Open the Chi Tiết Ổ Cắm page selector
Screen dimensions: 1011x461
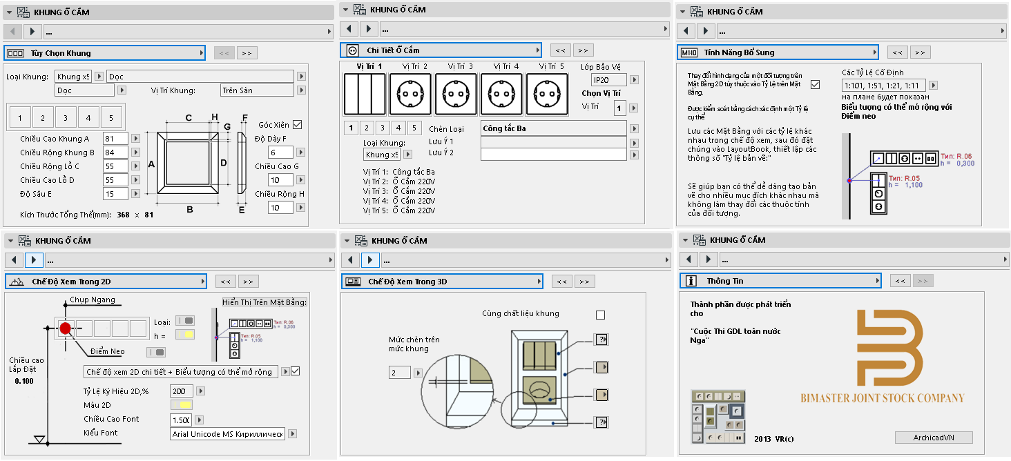pos(441,50)
